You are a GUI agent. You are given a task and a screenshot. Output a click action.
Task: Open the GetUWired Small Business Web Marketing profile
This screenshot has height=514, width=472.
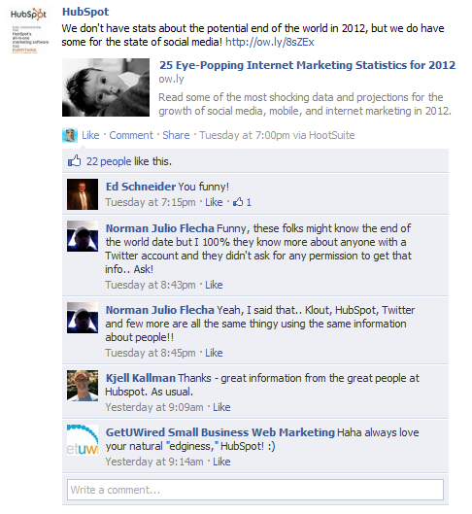(220, 432)
